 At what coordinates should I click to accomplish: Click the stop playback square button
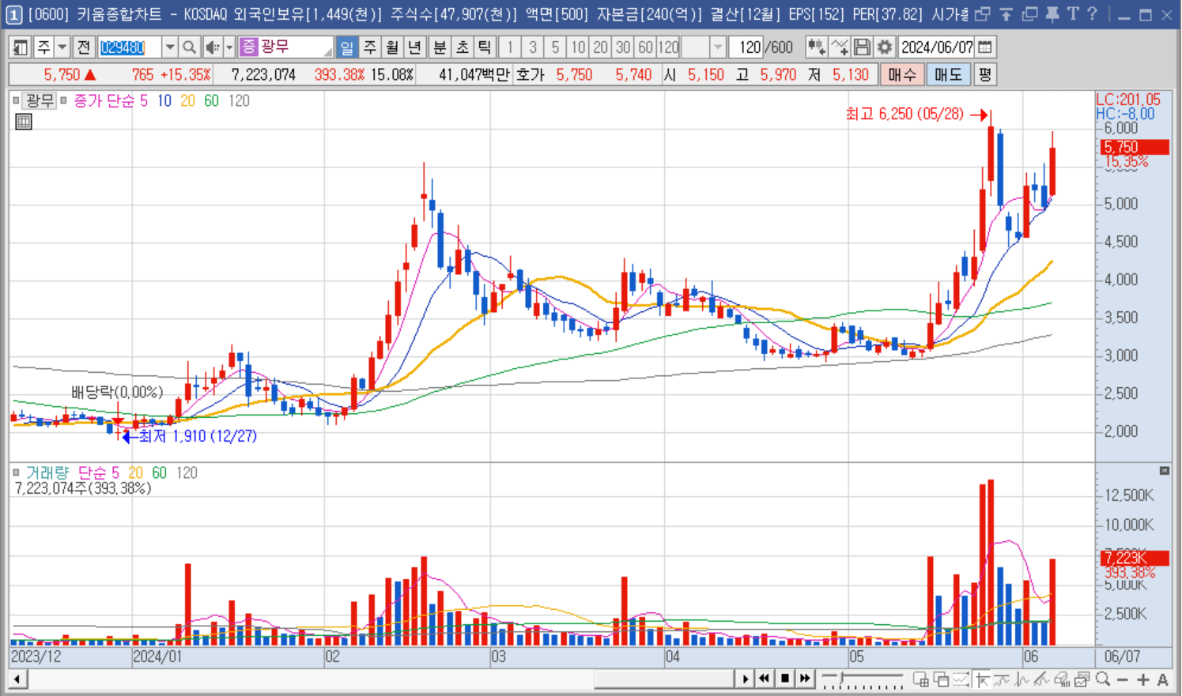pos(785,679)
